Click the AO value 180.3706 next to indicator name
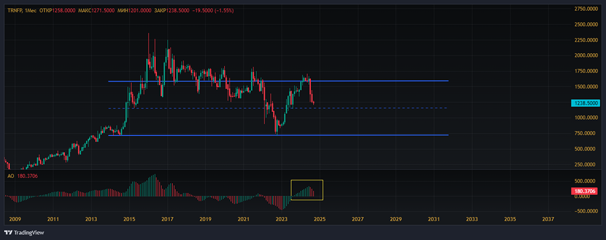The height and width of the screenshot is (240, 606). pos(27,176)
